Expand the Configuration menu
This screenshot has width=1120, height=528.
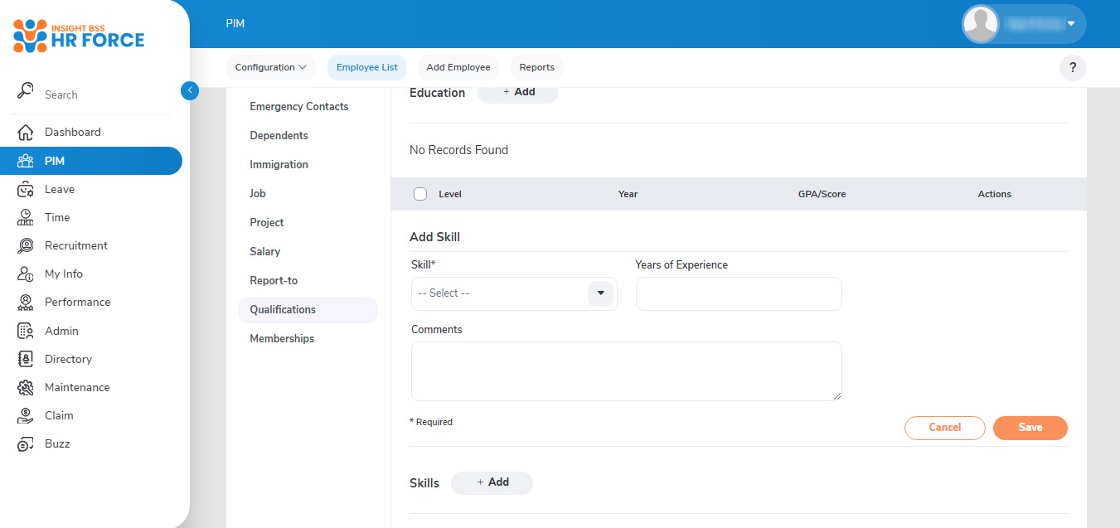[x=270, y=68]
